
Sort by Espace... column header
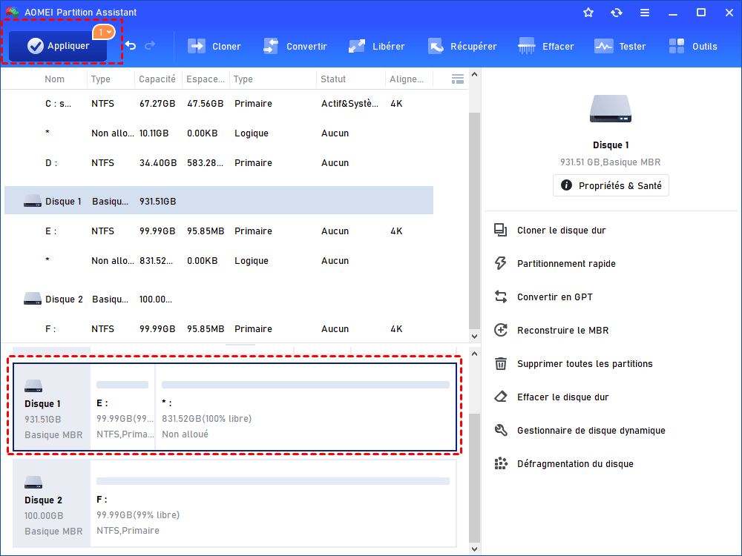pos(206,79)
